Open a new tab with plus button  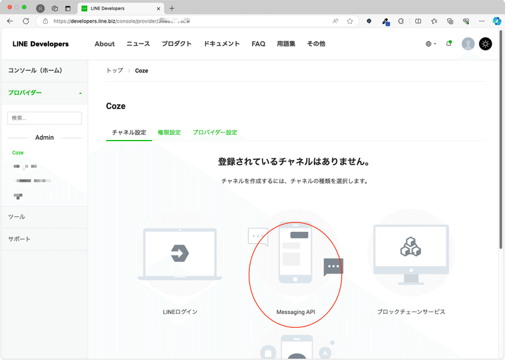(172, 8)
